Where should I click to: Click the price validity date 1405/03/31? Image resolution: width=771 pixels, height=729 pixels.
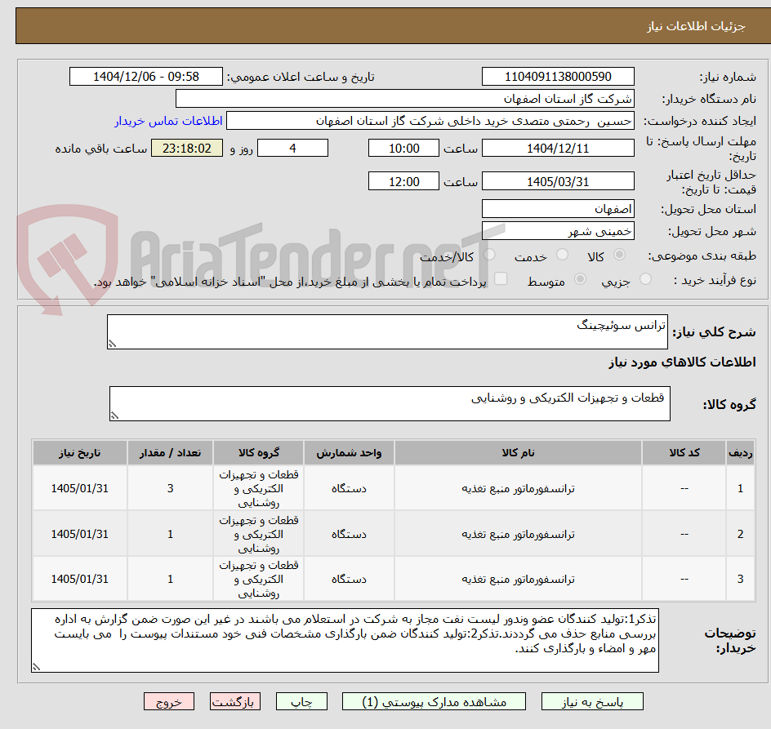(x=558, y=181)
